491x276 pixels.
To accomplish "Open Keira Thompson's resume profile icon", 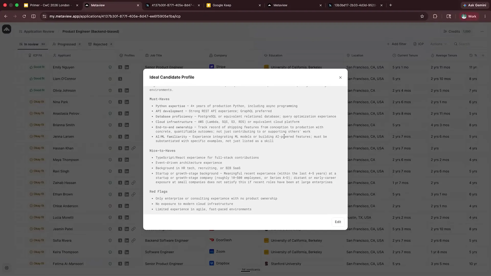I will [x=120, y=252].
